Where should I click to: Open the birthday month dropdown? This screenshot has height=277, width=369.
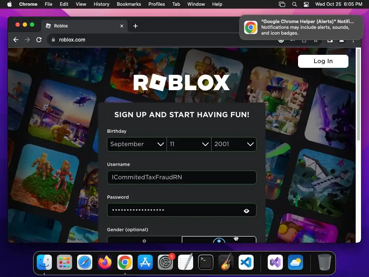click(137, 144)
